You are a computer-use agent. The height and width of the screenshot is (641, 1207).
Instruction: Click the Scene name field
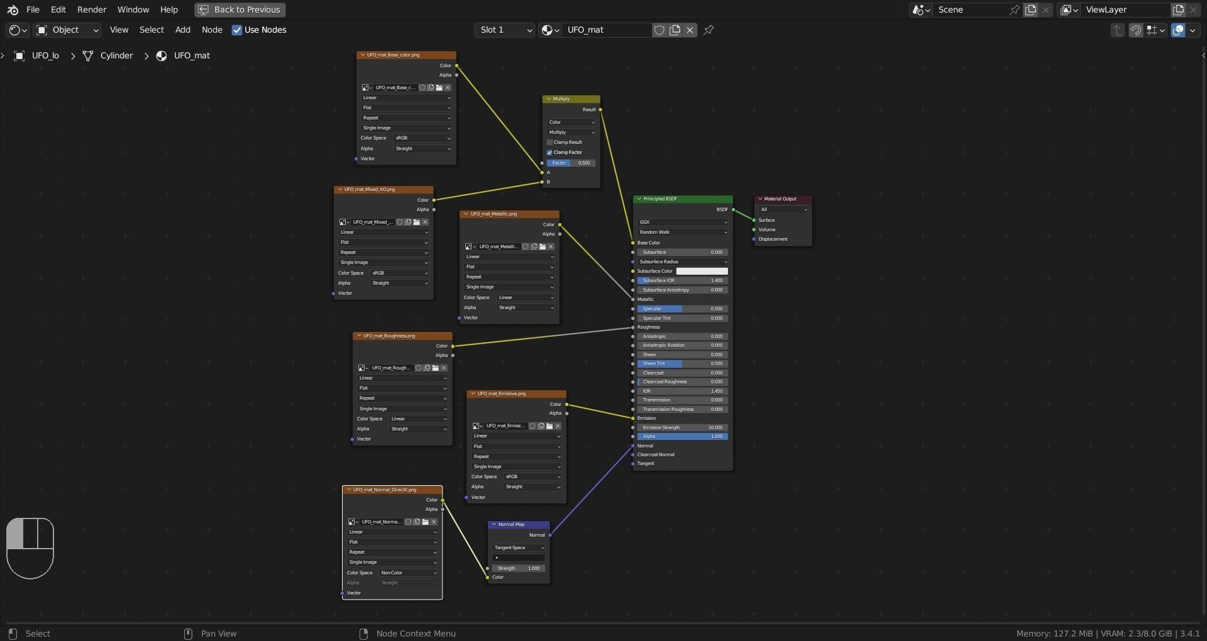tap(971, 10)
